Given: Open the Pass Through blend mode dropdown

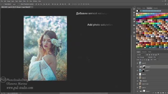Looking at the screenshot, I should (142, 57).
